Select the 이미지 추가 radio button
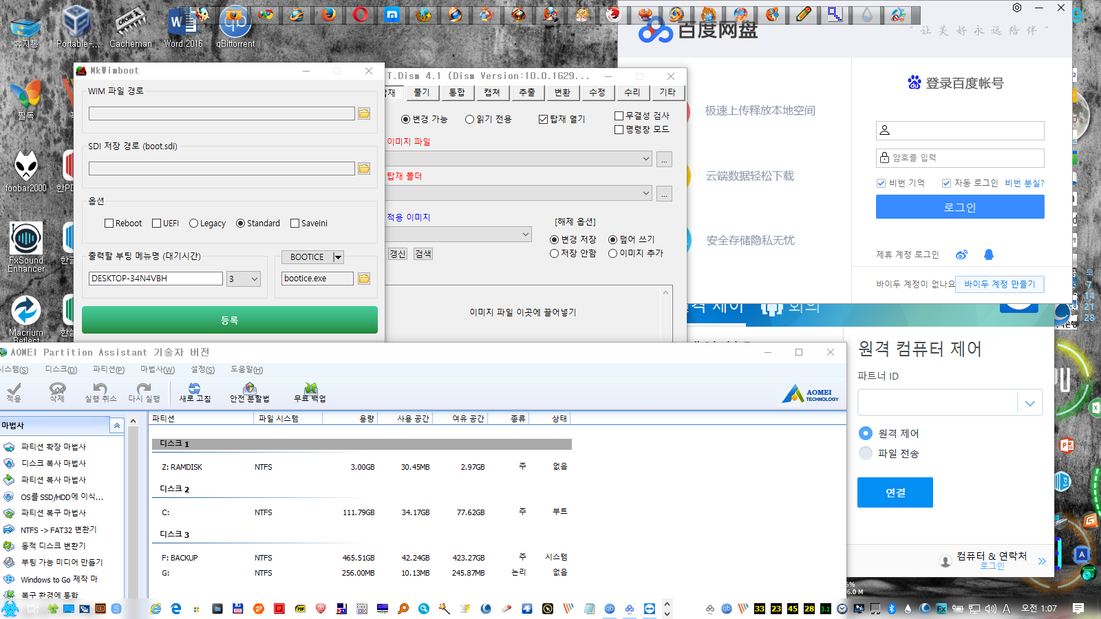The width and height of the screenshot is (1101, 619). pos(612,253)
